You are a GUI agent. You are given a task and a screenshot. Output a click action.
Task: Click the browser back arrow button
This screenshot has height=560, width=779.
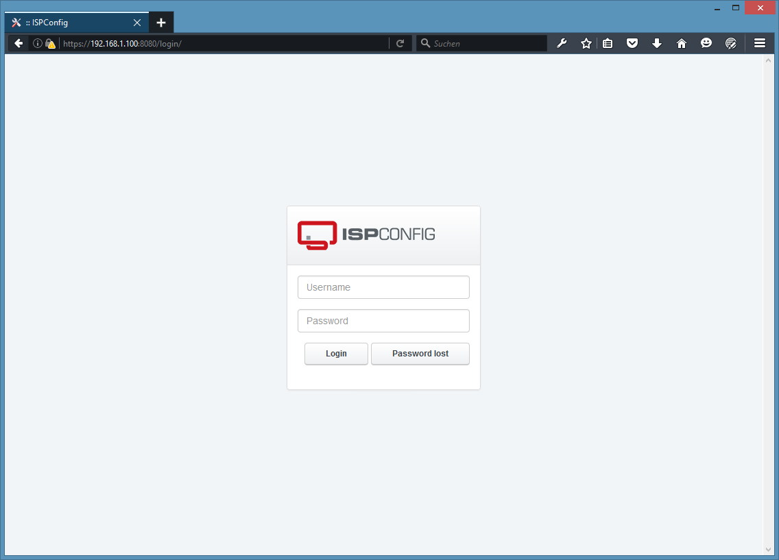pyautogui.click(x=19, y=44)
